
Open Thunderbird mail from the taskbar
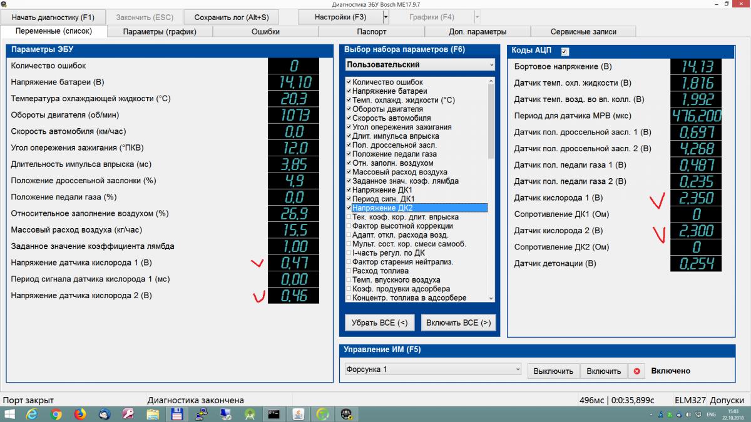click(104, 414)
